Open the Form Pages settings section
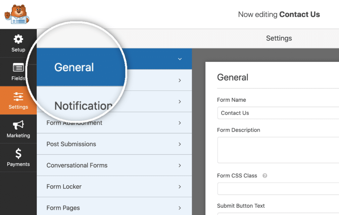339x215 pixels. click(63, 208)
